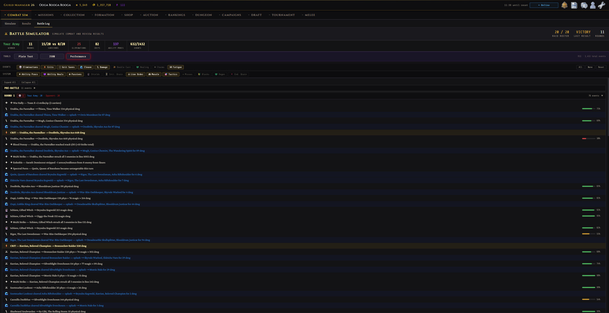
Task: Toggle the Tactics system filter
Action: pos(171,74)
